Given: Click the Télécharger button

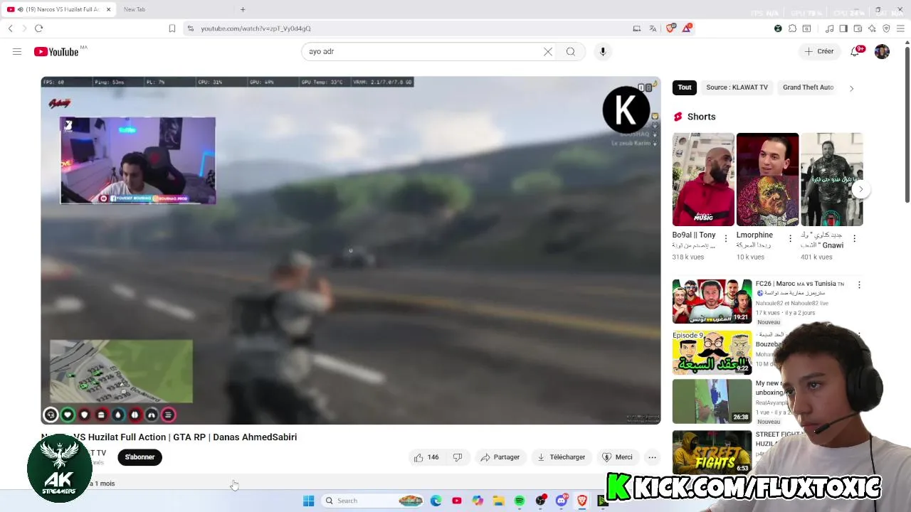Looking at the screenshot, I should (561, 457).
